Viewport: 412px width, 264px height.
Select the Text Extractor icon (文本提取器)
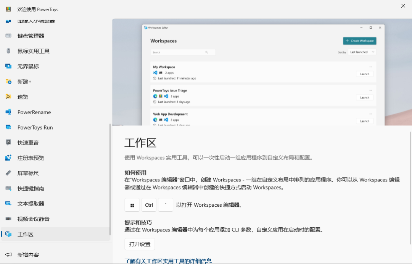pyautogui.click(x=8, y=204)
